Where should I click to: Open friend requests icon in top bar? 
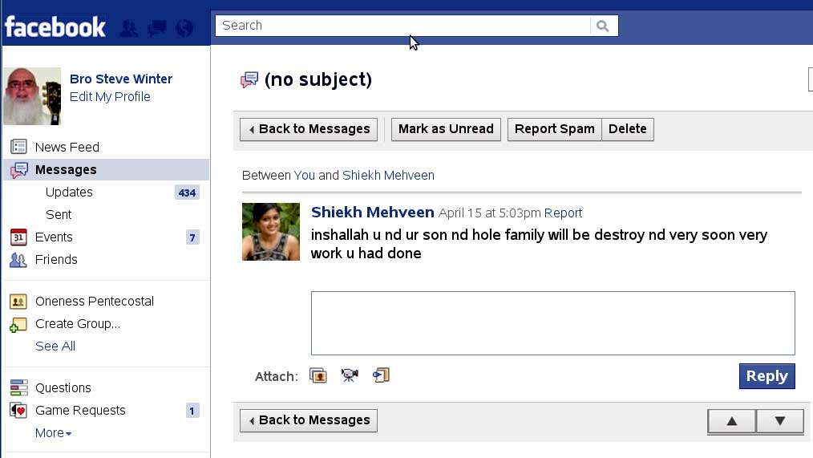coord(128,28)
